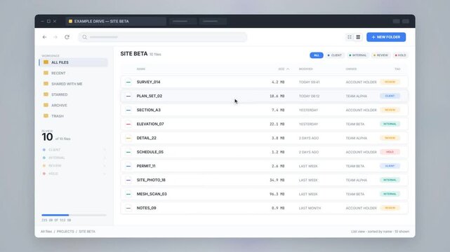Screen dimensions: 450x252
Task: Select the file name SITE_PHOTO_18
Action: (x=151, y=180)
